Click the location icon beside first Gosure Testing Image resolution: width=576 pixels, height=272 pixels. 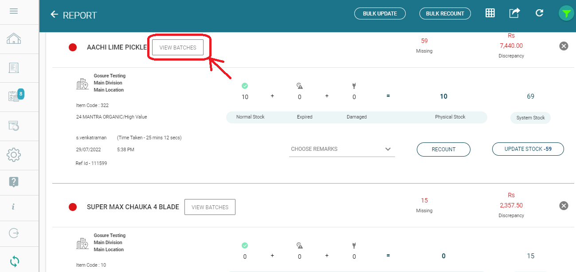click(82, 84)
